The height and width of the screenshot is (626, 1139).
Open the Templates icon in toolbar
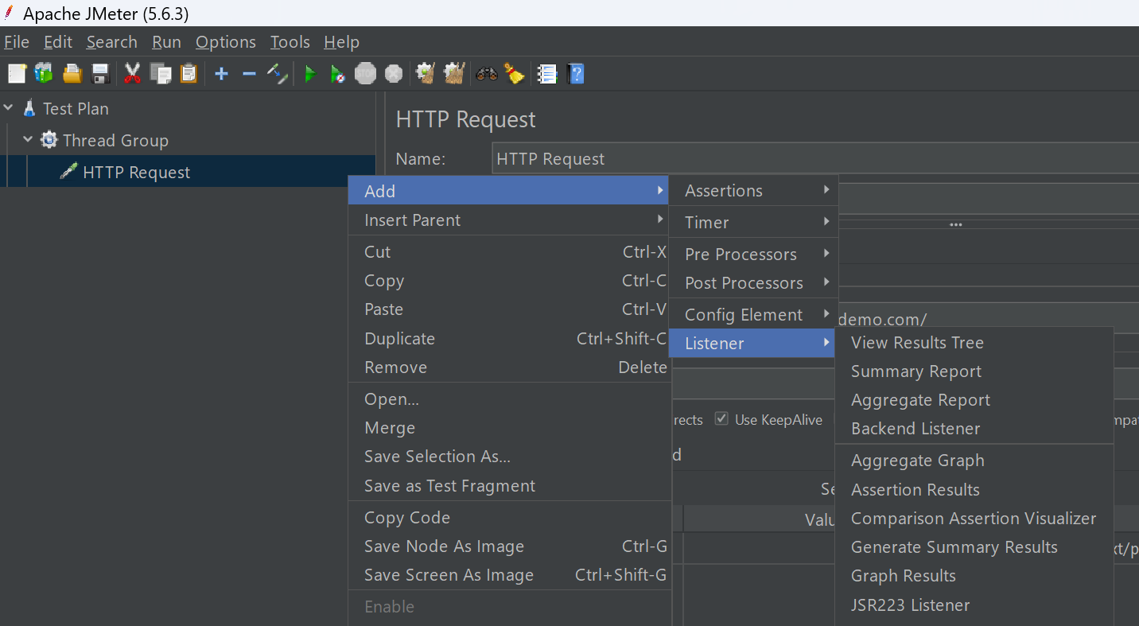tap(44, 74)
